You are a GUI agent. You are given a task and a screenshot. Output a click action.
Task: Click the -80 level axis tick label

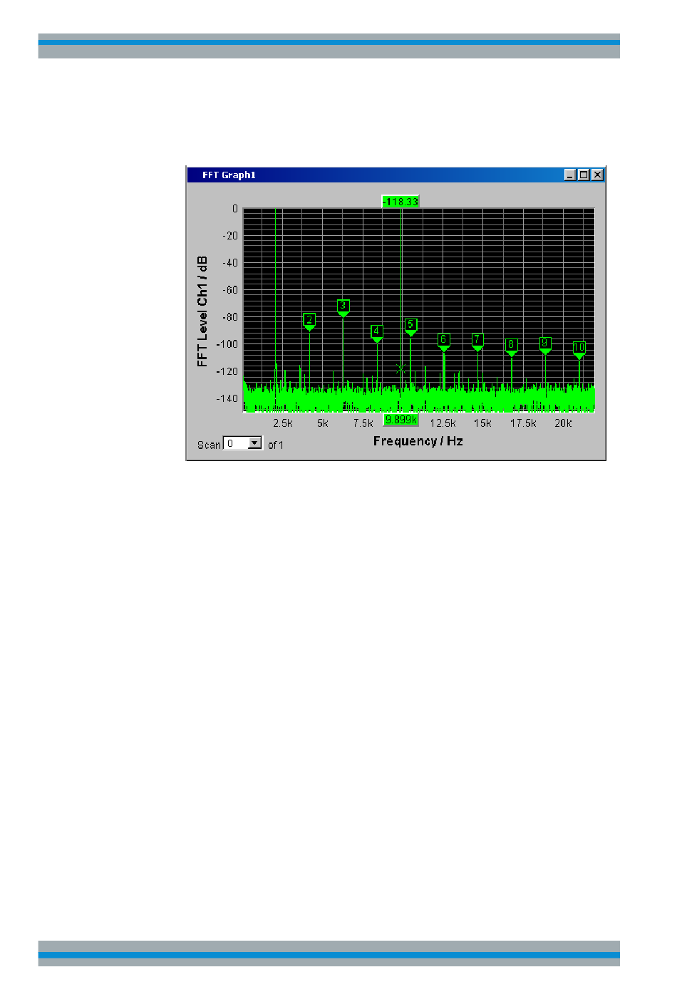point(230,317)
